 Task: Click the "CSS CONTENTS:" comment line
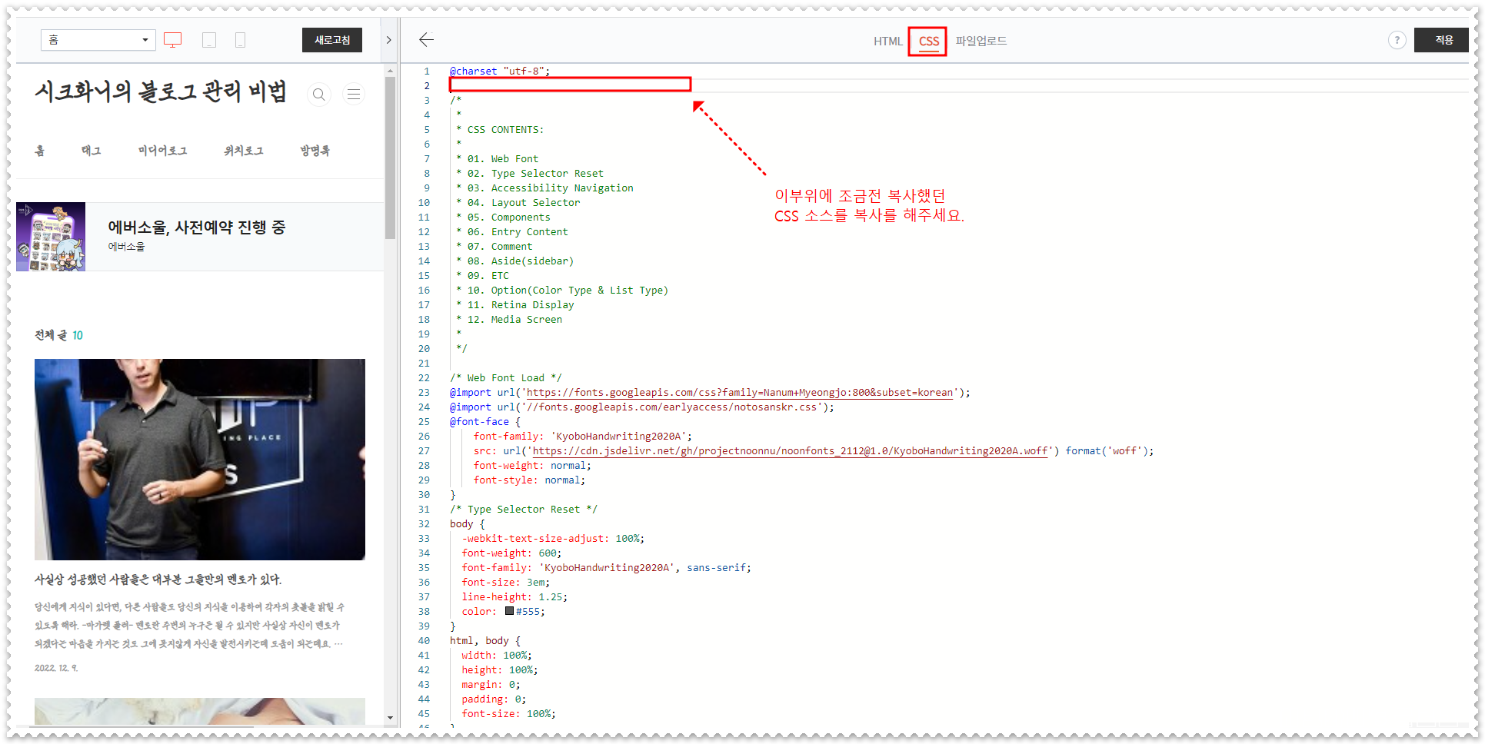click(x=500, y=129)
